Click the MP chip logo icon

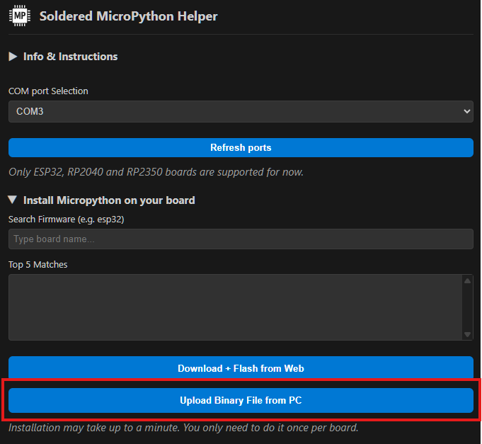pyautogui.click(x=20, y=16)
